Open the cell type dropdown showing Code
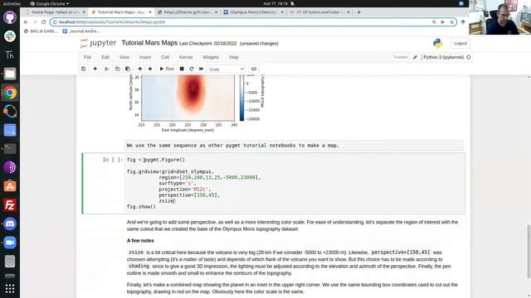This screenshot has width=531, height=298. click(227, 70)
